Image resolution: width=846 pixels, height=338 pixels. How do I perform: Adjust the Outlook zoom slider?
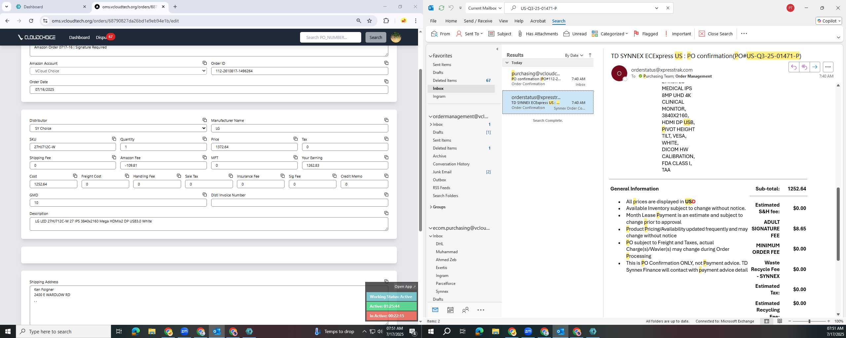(x=809, y=321)
